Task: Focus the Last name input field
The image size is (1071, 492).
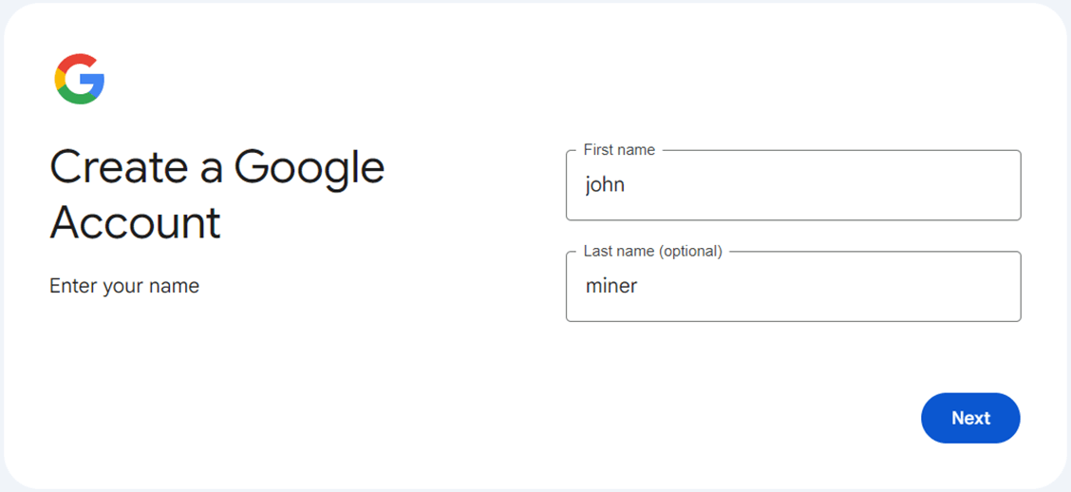Action: pos(793,286)
